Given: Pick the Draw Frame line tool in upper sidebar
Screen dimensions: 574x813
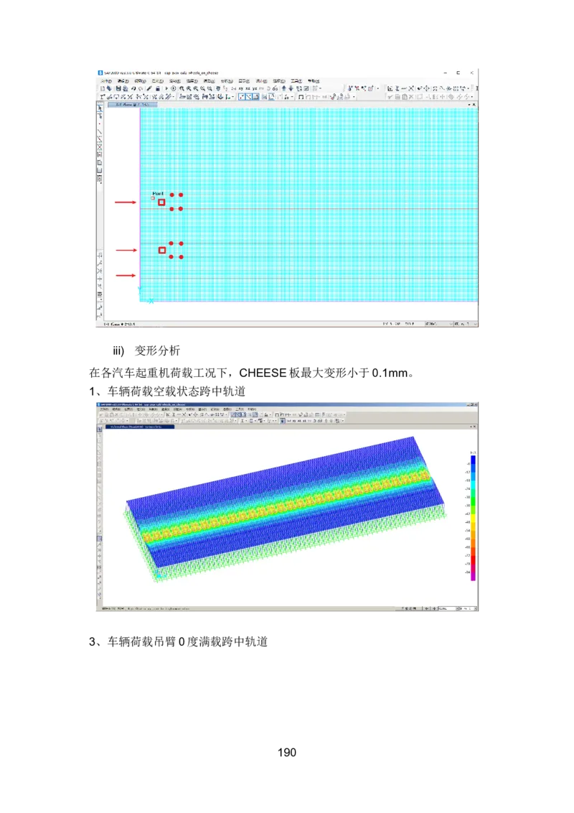Looking at the screenshot, I should click(x=100, y=131).
